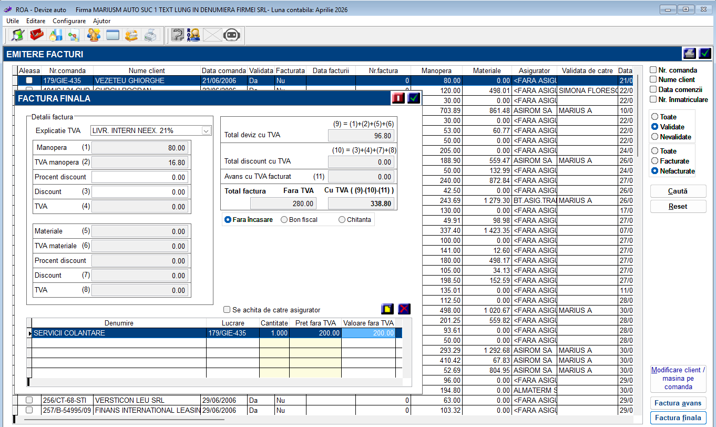Click the Procent discount field under Manopera
Viewport: 716px width, 427px height.
[140, 177]
